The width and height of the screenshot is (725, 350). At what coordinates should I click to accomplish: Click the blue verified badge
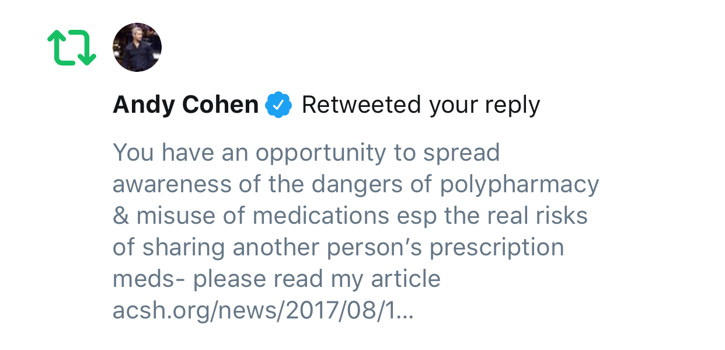coord(279,105)
